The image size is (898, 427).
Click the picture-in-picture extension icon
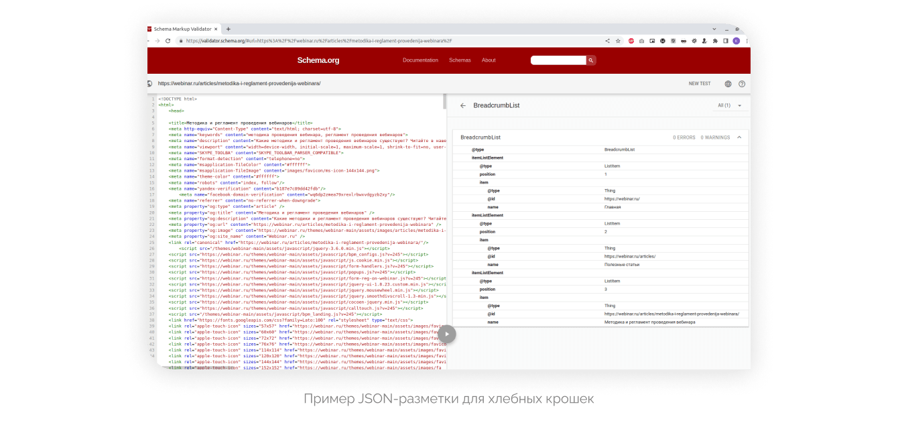point(652,41)
